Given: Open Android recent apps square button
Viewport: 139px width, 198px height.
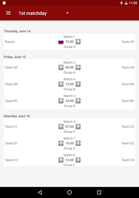Looking at the screenshot, I should tap(99, 193).
